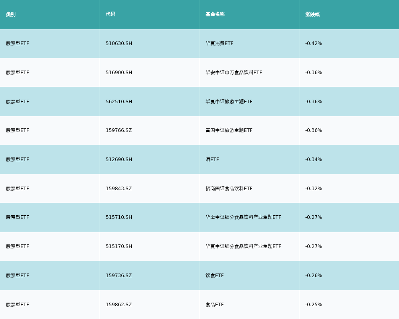Select fund code 515710.SH
The height and width of the screenshot is (319, 399).
[x=119, y=217]
